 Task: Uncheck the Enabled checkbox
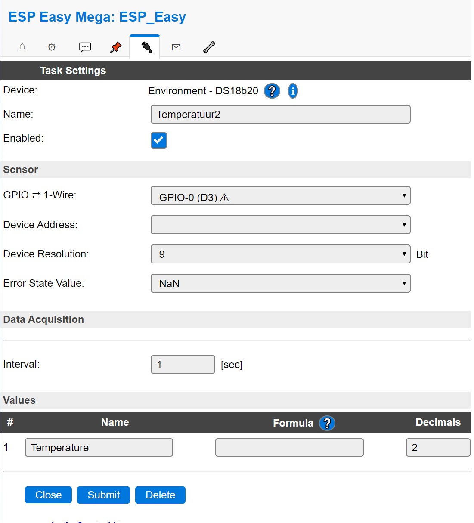point(159,140)
